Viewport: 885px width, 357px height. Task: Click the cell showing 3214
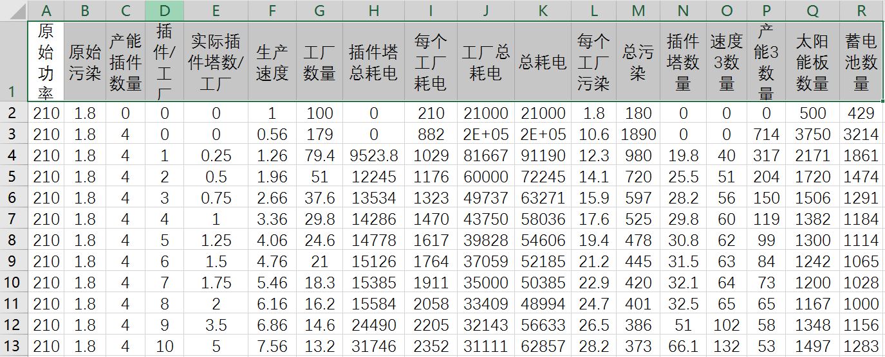pos(861,134)
